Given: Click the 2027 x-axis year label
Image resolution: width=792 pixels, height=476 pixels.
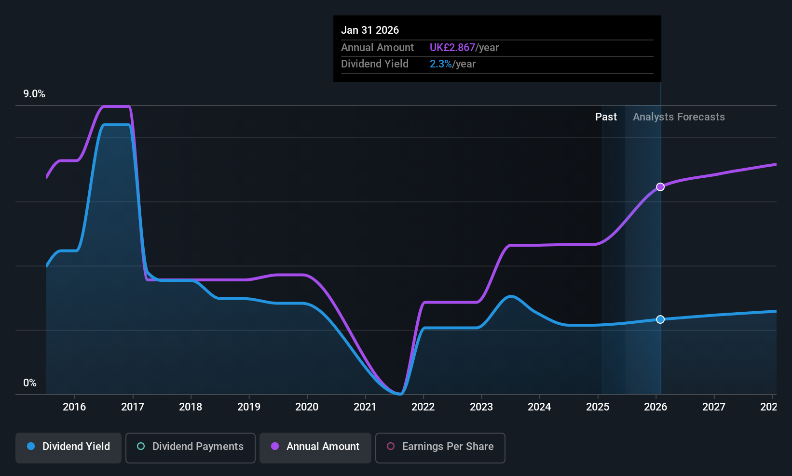Looking at the screenshot, I should click(714, 407).
